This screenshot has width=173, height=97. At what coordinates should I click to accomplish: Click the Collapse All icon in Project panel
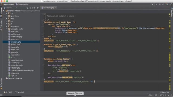click(30, 8)
